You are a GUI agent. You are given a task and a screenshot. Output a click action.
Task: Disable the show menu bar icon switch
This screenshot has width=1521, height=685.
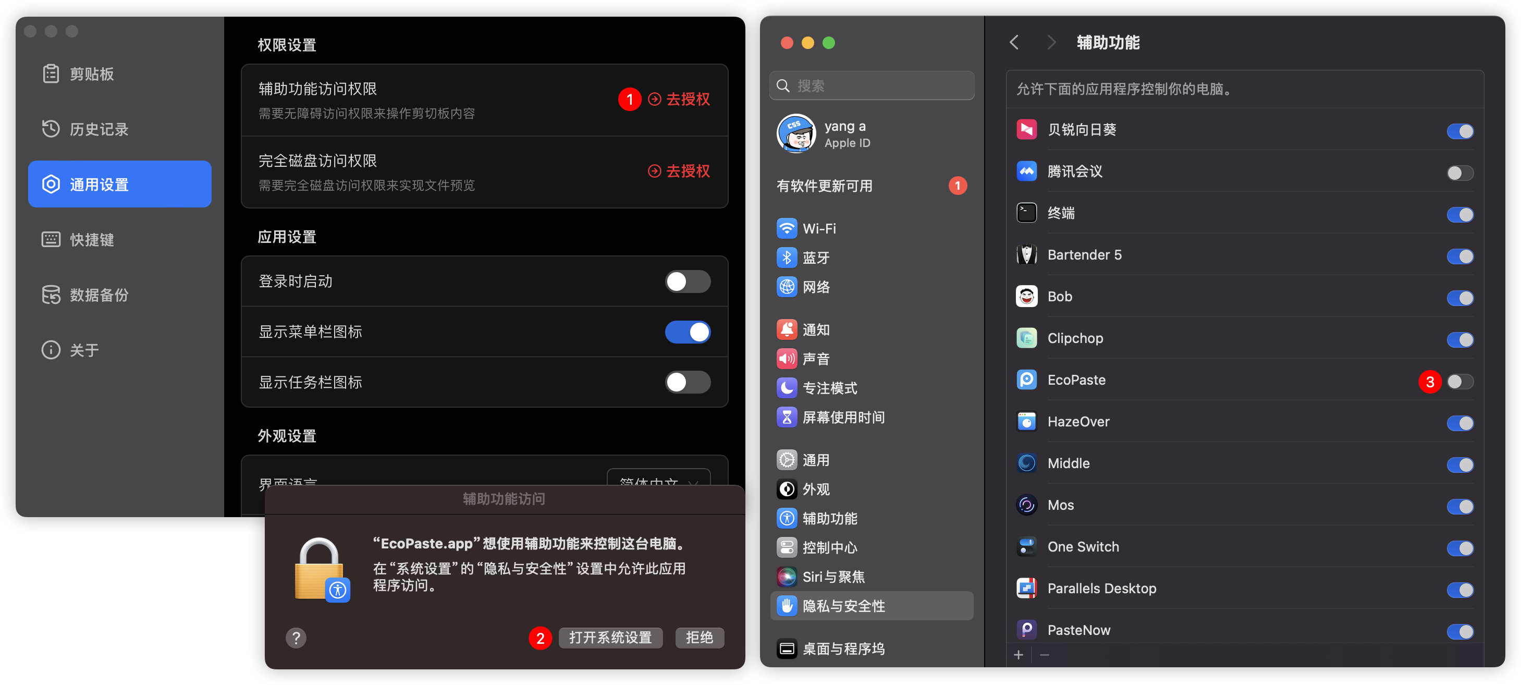click(688, 332)
